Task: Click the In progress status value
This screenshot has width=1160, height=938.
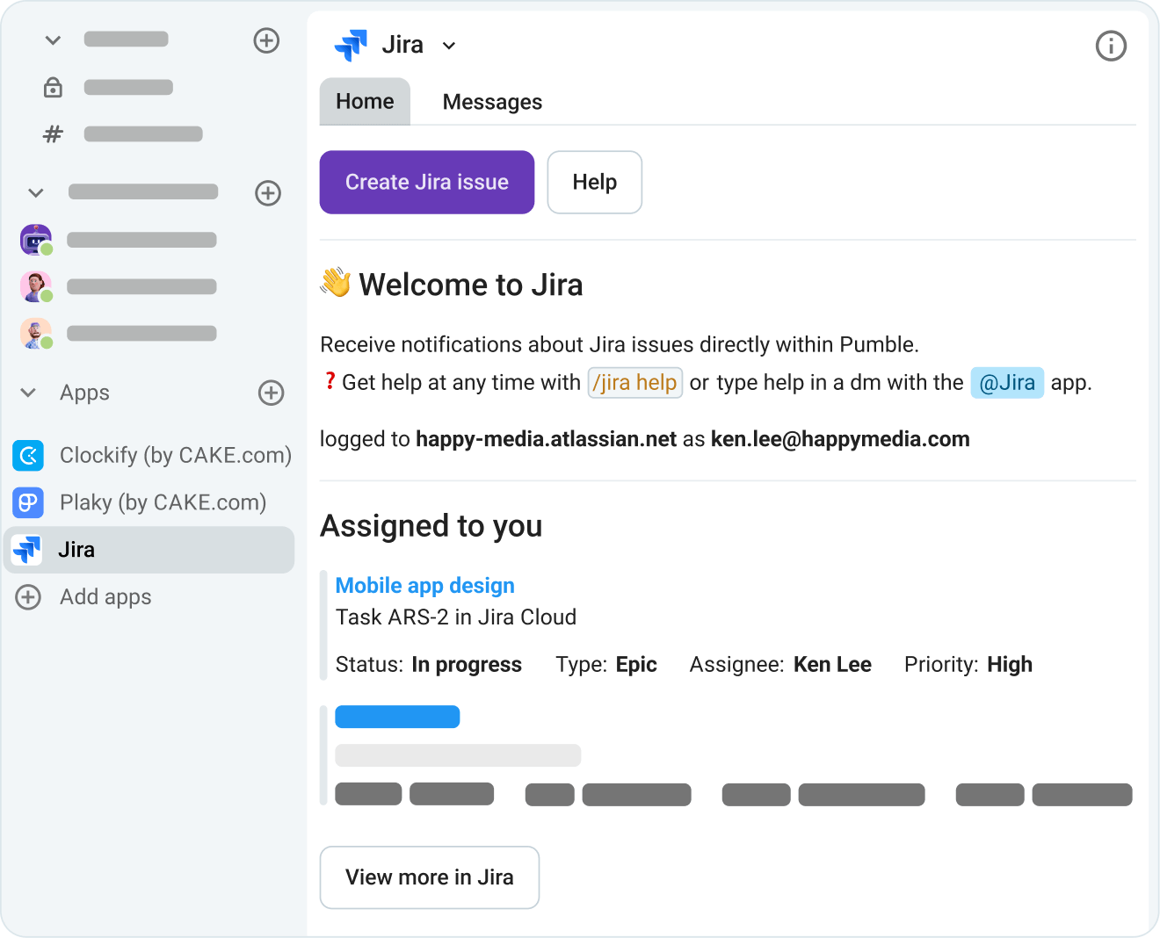Action: pos(467,665)
